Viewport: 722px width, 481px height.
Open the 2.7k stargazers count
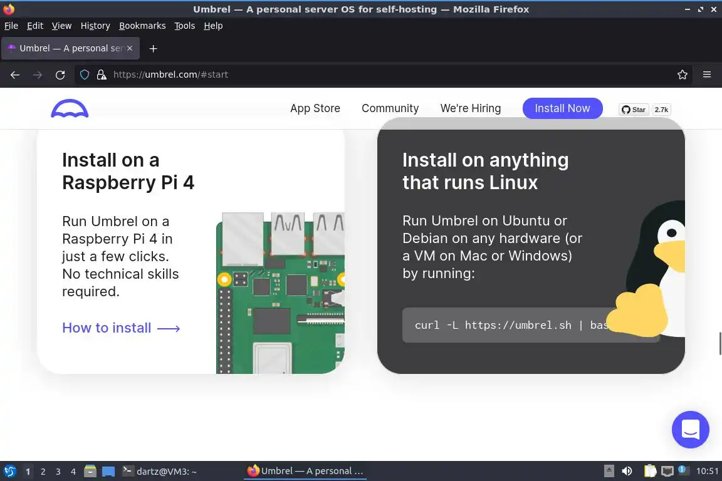[661, 110]
